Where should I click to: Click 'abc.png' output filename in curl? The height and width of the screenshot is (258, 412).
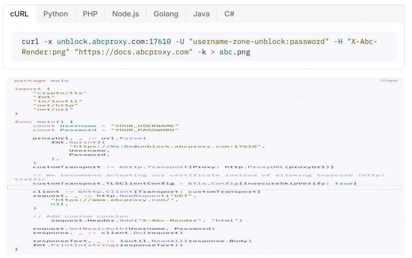click(235, 52)
